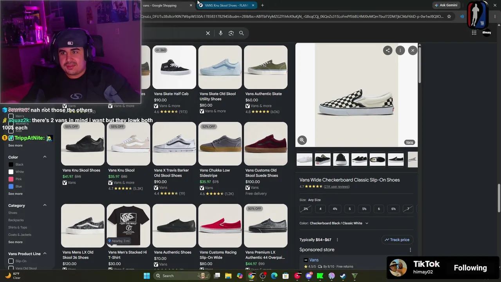The height and width of the screenshot is (282, 501).
Task: Open Microsoft Edge on the taskbar
Action: pyautogui.click(x=274, y=276)
